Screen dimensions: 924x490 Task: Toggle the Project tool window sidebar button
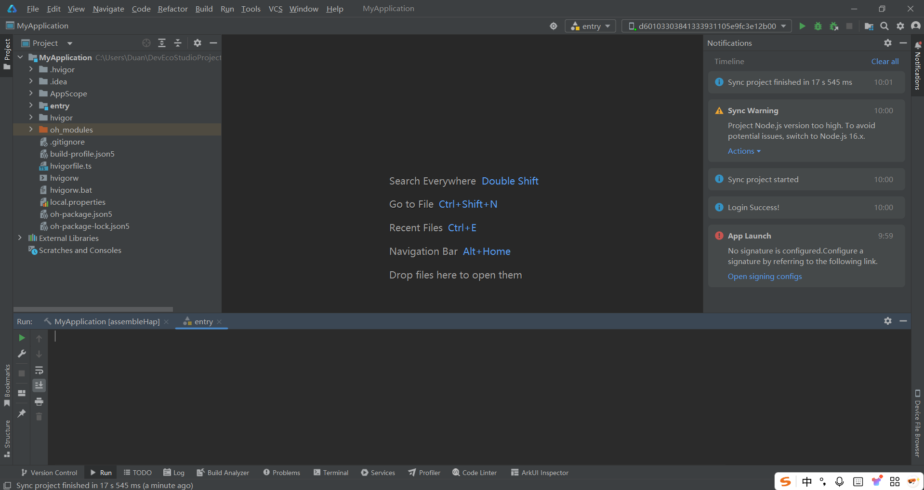(x=7, y=53)
